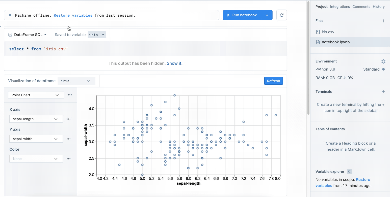This screenshot has height=197, width=390.
Task: Switch to the Integrations tab
Action: coord(340,7)
